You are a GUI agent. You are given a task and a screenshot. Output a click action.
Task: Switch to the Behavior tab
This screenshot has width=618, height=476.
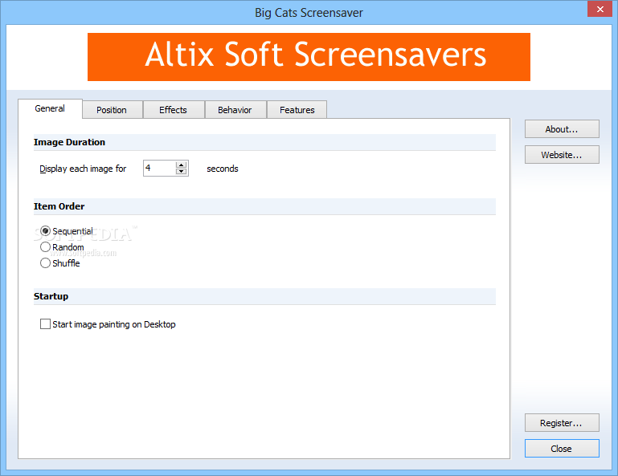click(x=235, y=110)
